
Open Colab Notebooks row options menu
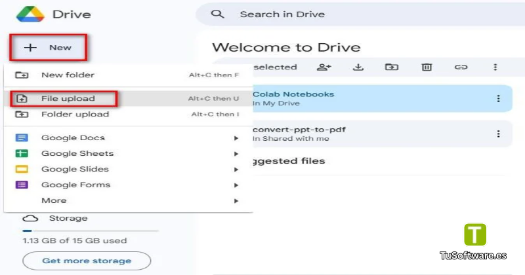[x=498, y=99]
